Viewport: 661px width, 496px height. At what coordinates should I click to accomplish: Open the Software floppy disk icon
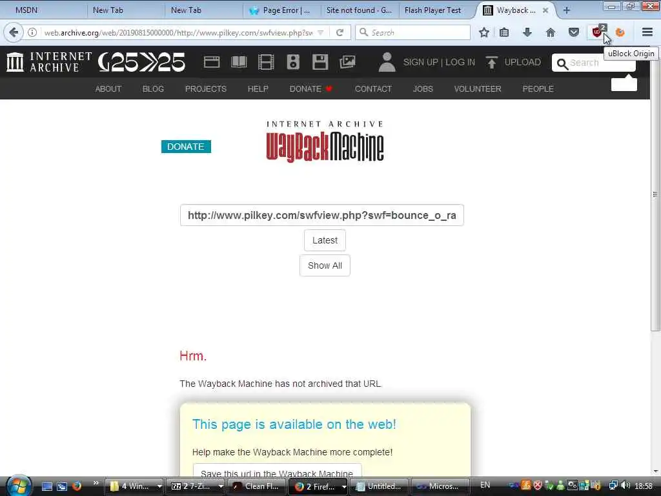320,62
